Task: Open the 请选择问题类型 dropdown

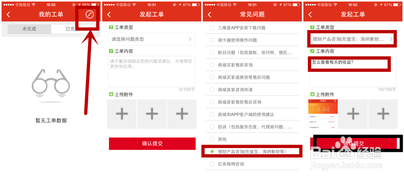Action: 151,39
